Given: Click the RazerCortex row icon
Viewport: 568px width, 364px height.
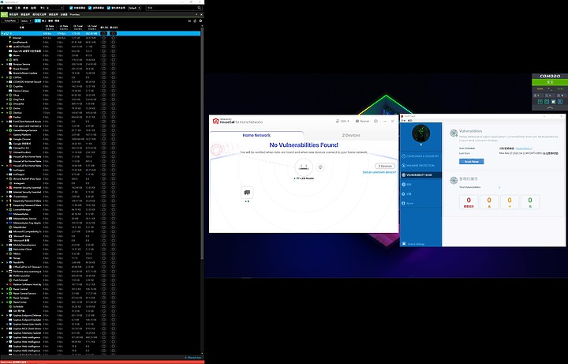Looking at the screenshot, I should pos(10,302).
